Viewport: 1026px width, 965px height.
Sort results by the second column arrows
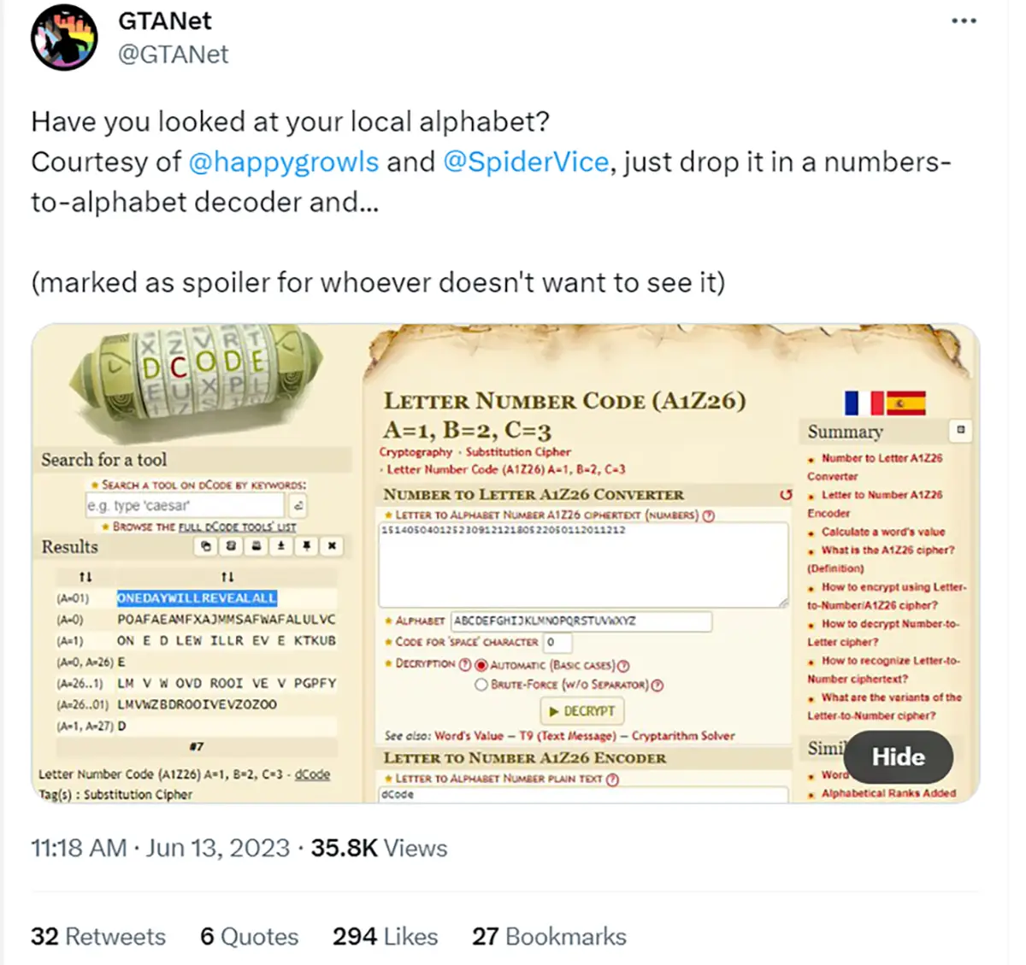click(227, 577)
